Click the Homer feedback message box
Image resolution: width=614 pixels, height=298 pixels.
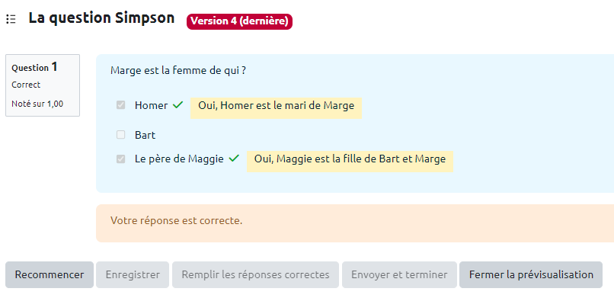coord(276,107)
